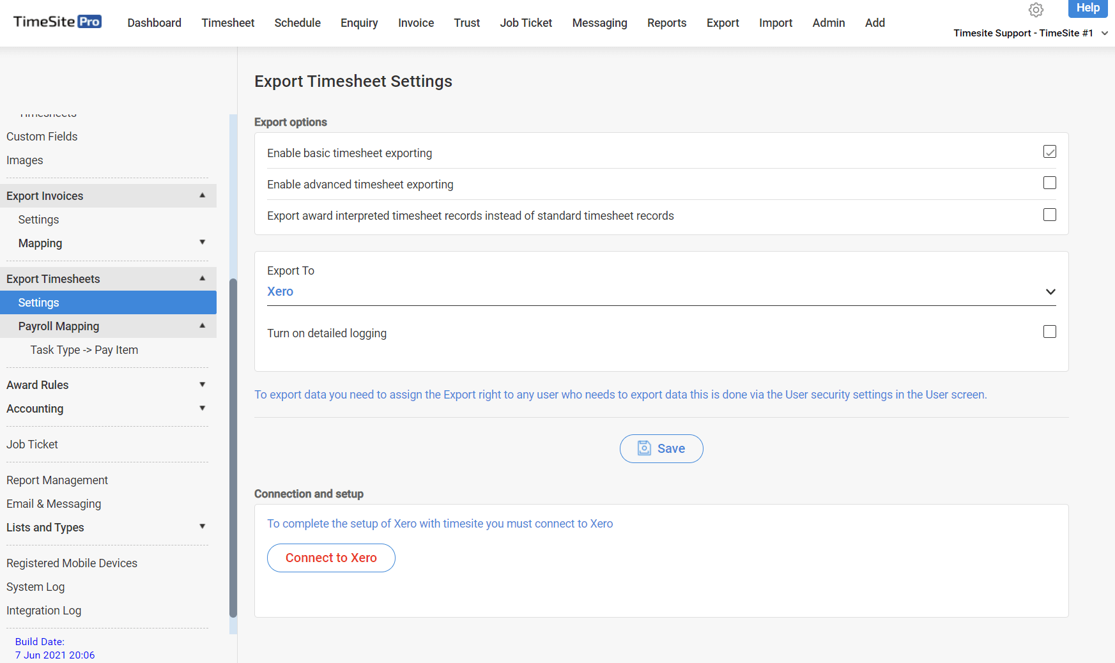Open the Trust menu

467,23
